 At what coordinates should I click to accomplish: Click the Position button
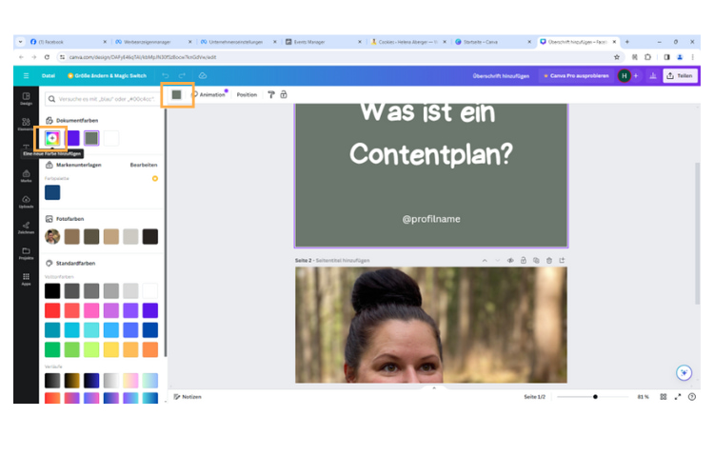tap(247, 94)
